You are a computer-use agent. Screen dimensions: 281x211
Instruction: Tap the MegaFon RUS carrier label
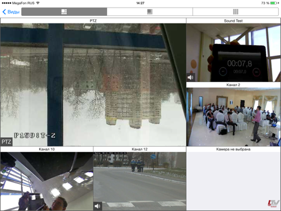pyautogui.click(x=23, y=3)
